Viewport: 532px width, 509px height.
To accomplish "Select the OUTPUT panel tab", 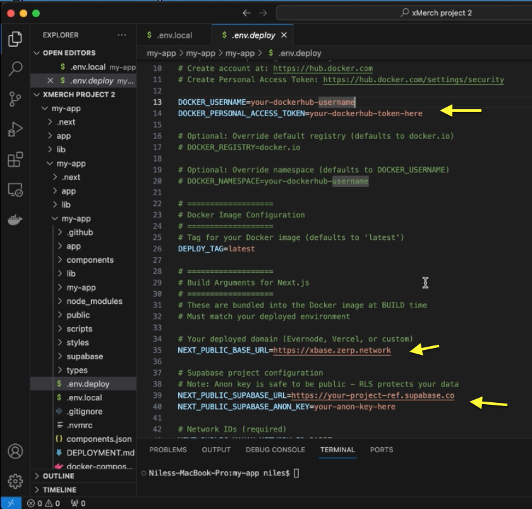I will pos(216,450).
